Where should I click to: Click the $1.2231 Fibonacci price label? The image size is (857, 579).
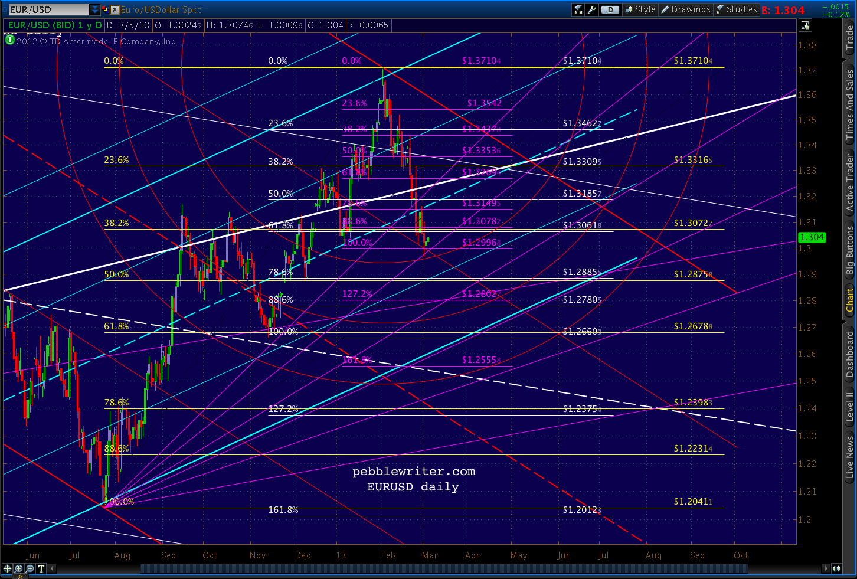click(693, 449)
